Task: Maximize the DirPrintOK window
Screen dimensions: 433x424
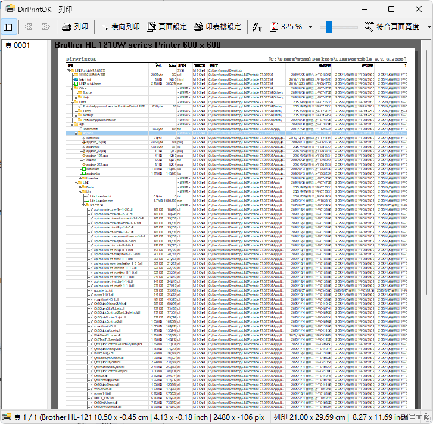Action: [x=391, y=9]
